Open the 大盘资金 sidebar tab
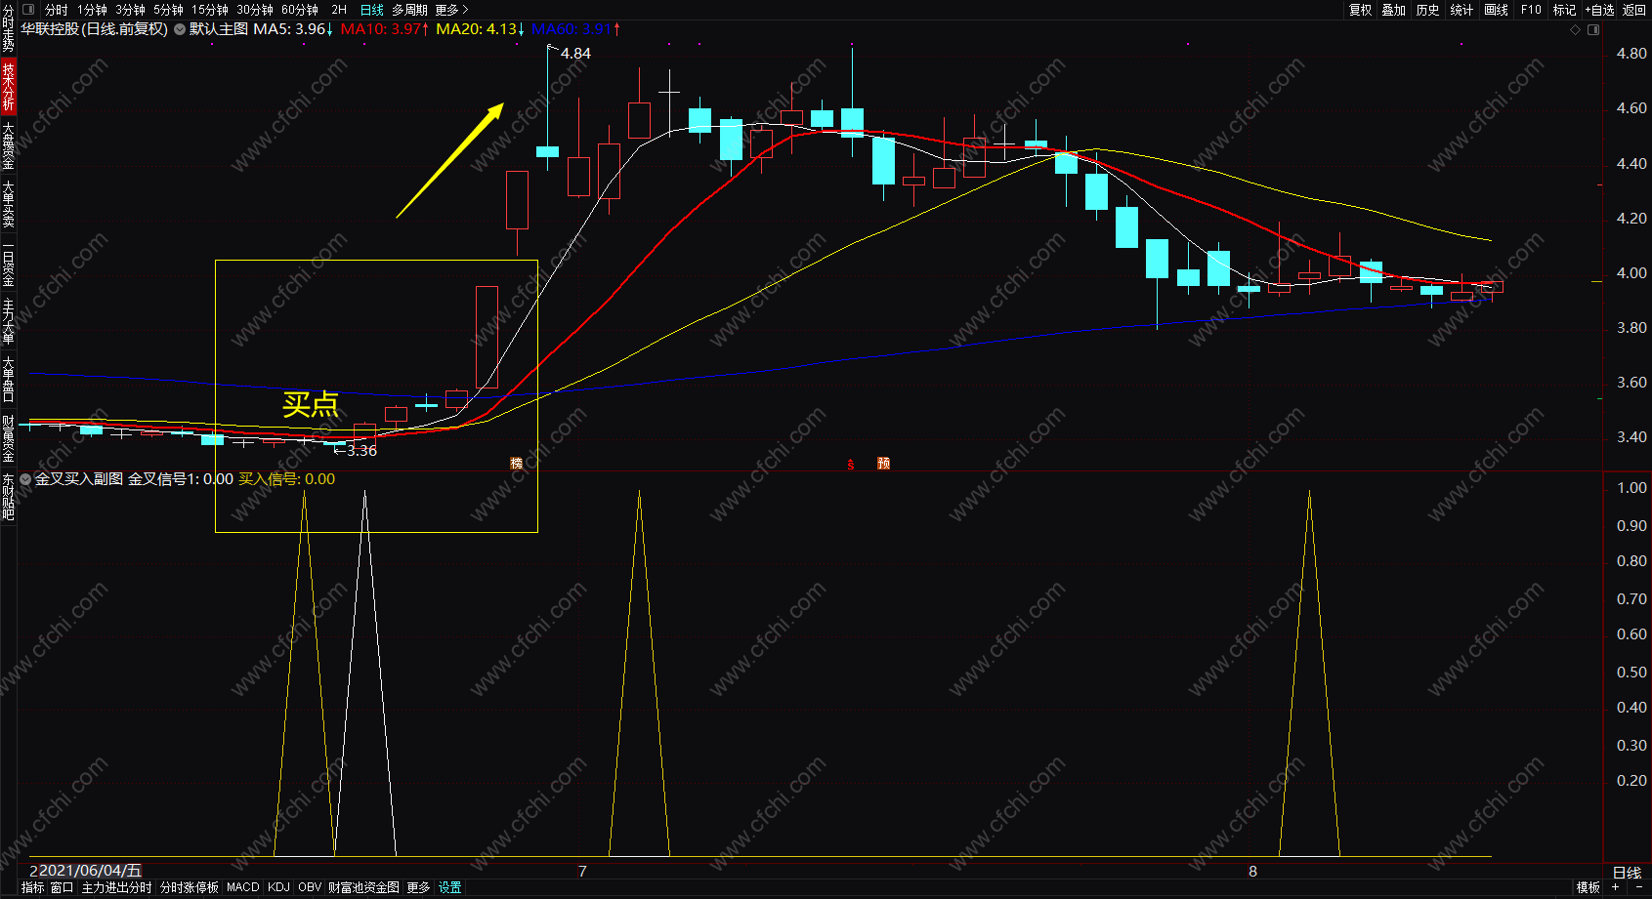 8,145
